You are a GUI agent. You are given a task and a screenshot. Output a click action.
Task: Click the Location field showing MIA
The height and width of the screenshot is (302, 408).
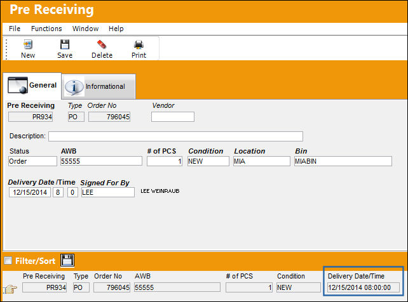point(262,161)
